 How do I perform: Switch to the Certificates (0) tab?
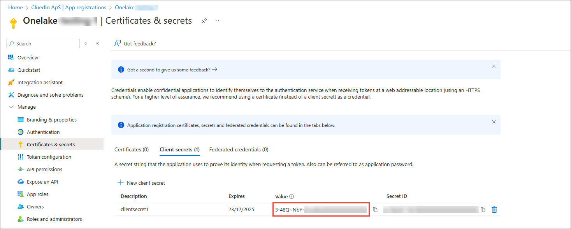[x=132, y=149]
